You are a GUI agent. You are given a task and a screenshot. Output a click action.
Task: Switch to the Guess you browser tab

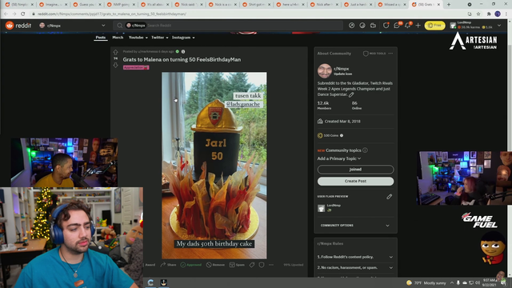[x=86, y=5]
